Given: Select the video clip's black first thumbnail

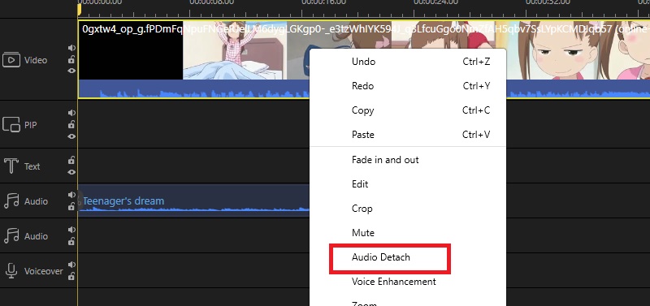Looking at the screenshot, I should (131, 50).
